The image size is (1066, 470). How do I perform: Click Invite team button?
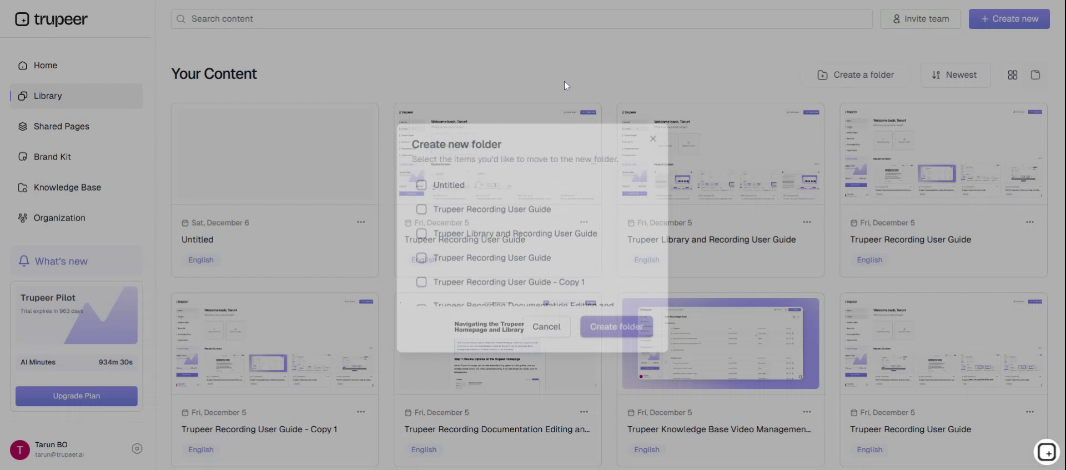point(921,19)
